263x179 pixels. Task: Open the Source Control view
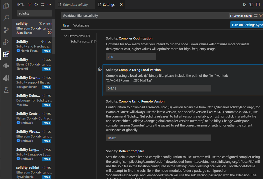(6, 30)
